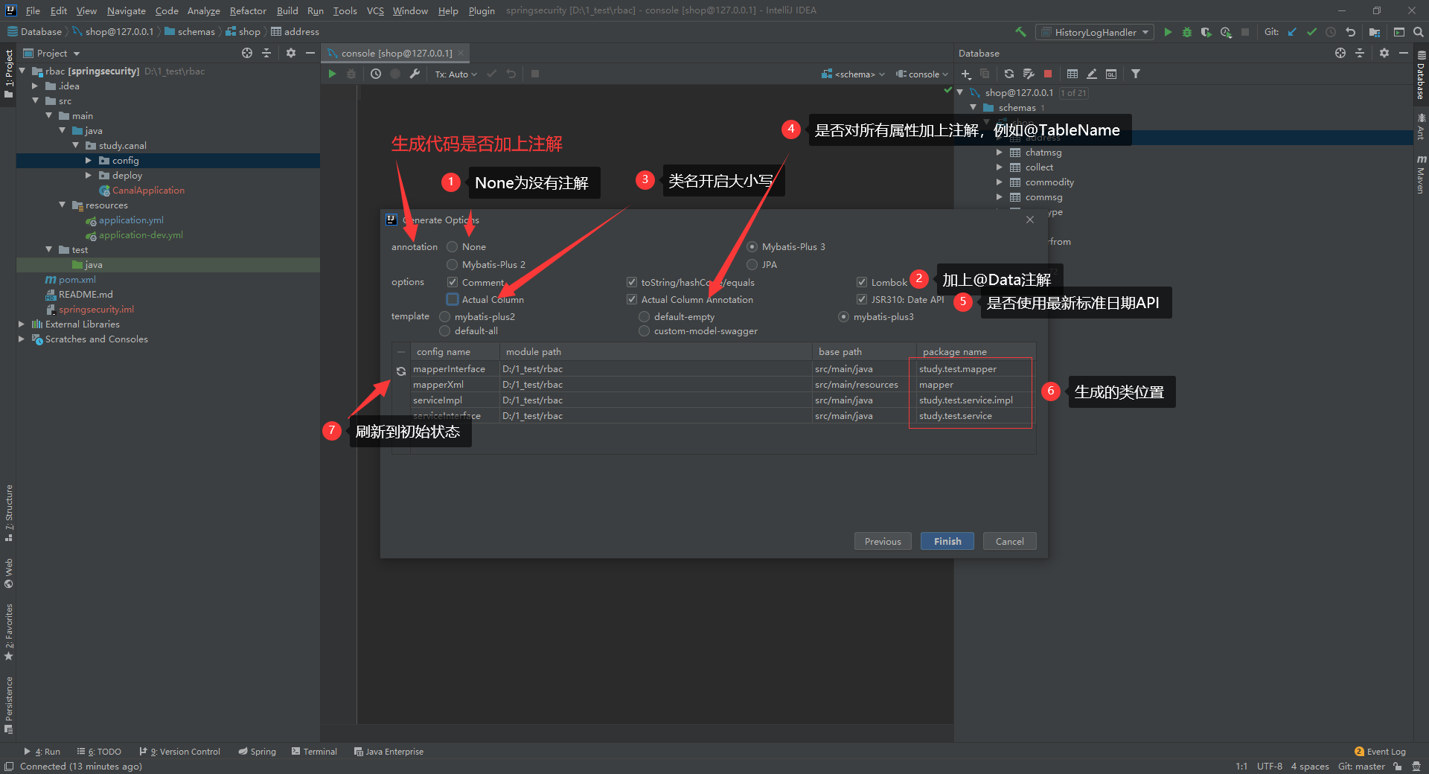
Task: Cancel the Generate Options dialog
Action: 1010,541
